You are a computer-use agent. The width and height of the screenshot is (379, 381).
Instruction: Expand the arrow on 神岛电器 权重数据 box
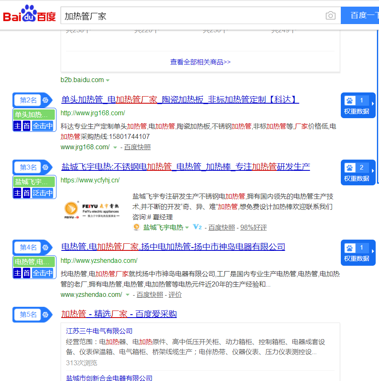pyautogui.click(x=373, y=251)
